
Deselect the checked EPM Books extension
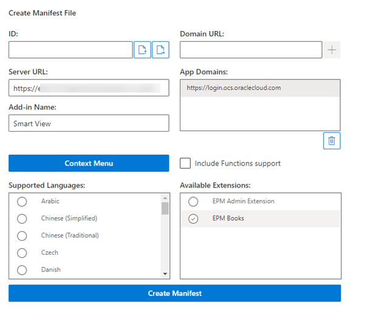[x=193, y=218]
